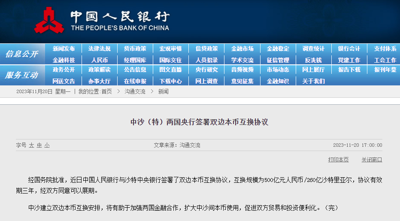
Task: Open 市场动态 navigation item
Action: click(278, 70)
